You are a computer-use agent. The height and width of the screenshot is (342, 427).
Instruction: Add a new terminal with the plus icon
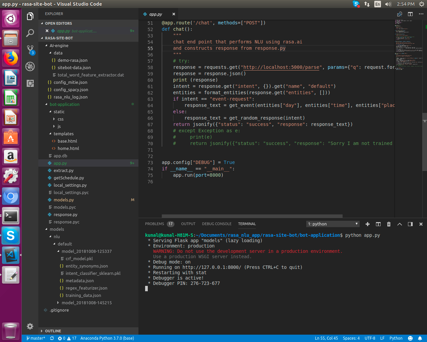click(368, 224)
